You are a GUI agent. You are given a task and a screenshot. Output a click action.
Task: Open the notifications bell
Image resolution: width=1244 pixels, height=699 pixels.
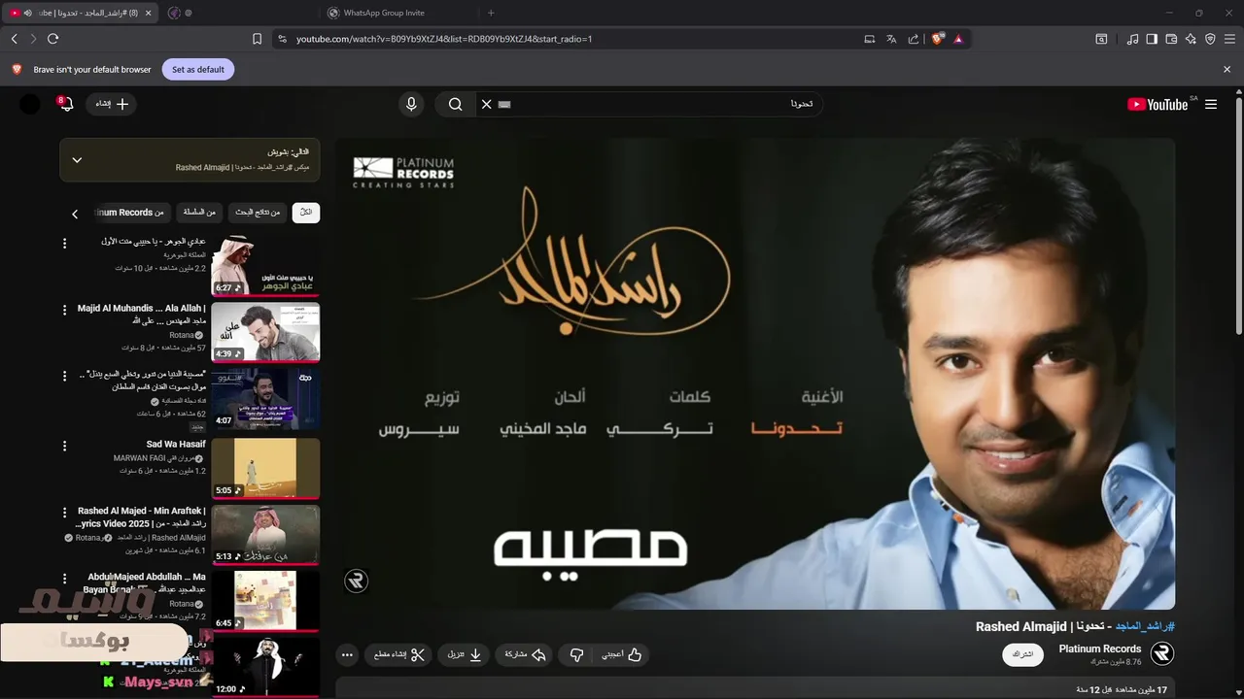click(x=65, y=104)
